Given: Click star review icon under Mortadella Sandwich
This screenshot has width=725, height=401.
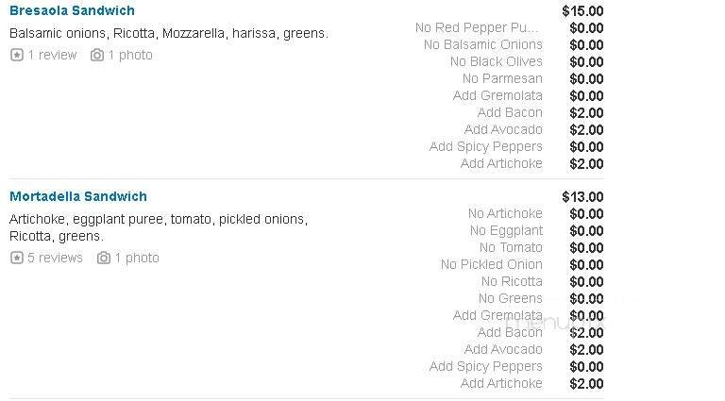Looking at the screenshot, I should click(x=16, y=258).
